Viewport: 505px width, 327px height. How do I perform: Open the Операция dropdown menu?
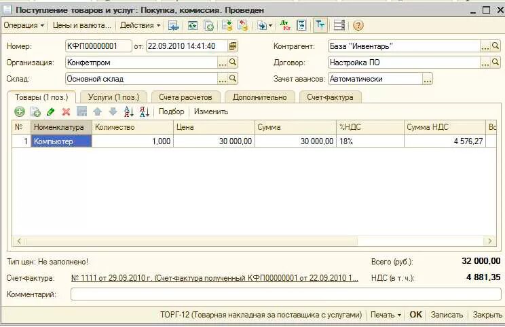(24, 25)
